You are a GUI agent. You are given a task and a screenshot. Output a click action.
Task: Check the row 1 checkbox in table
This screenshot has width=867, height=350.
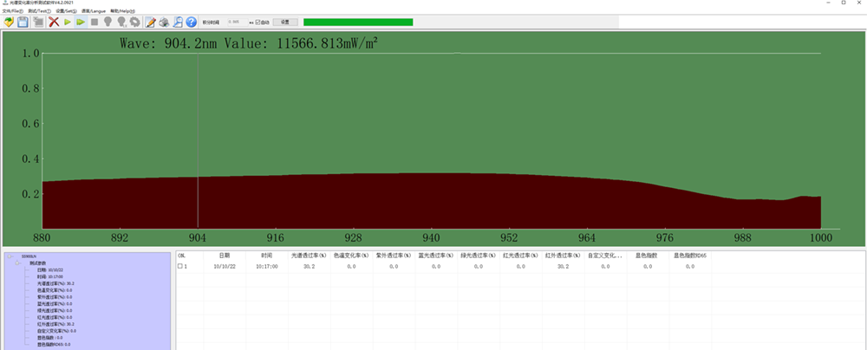tap(180, 267)
